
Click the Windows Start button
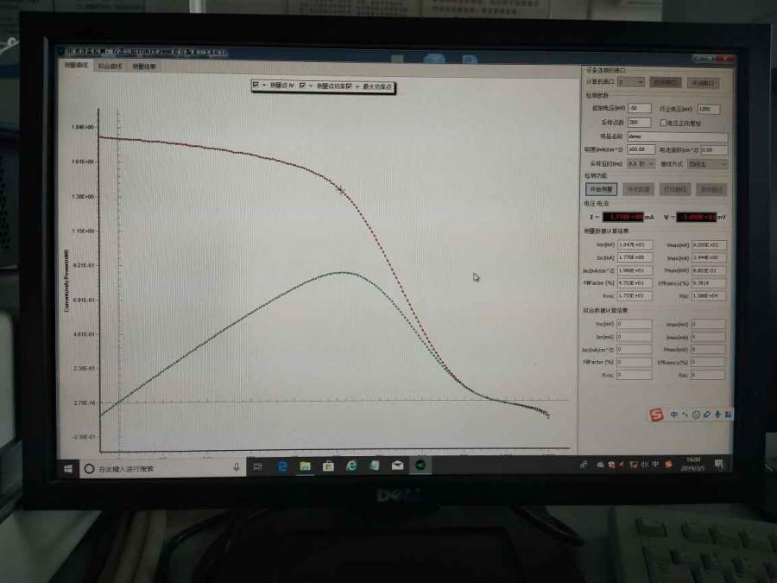click(x=67, y=467)
